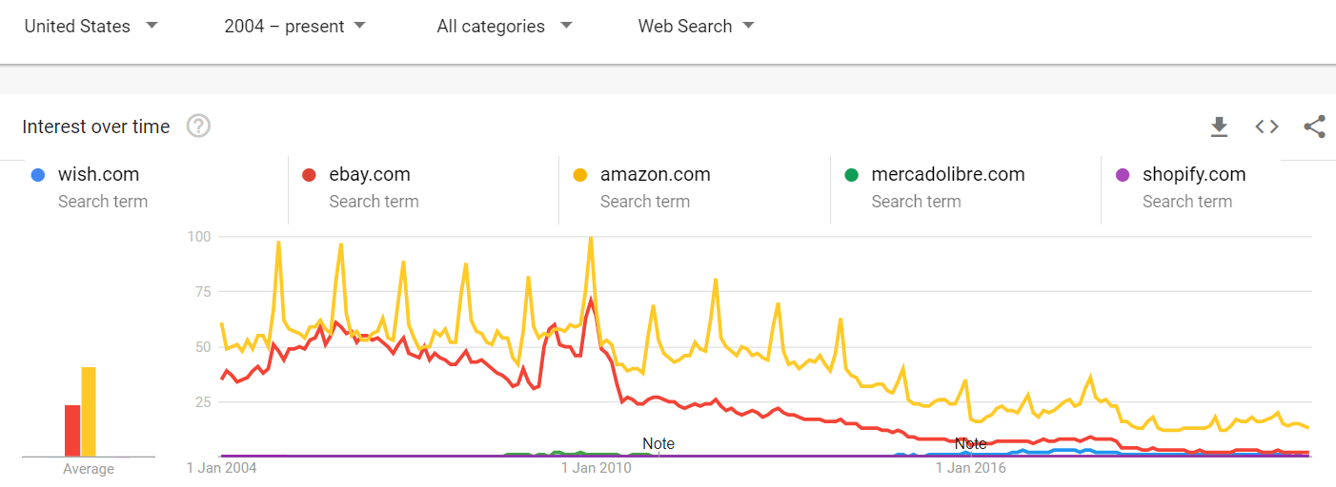Click the embed code icon

1266,127
